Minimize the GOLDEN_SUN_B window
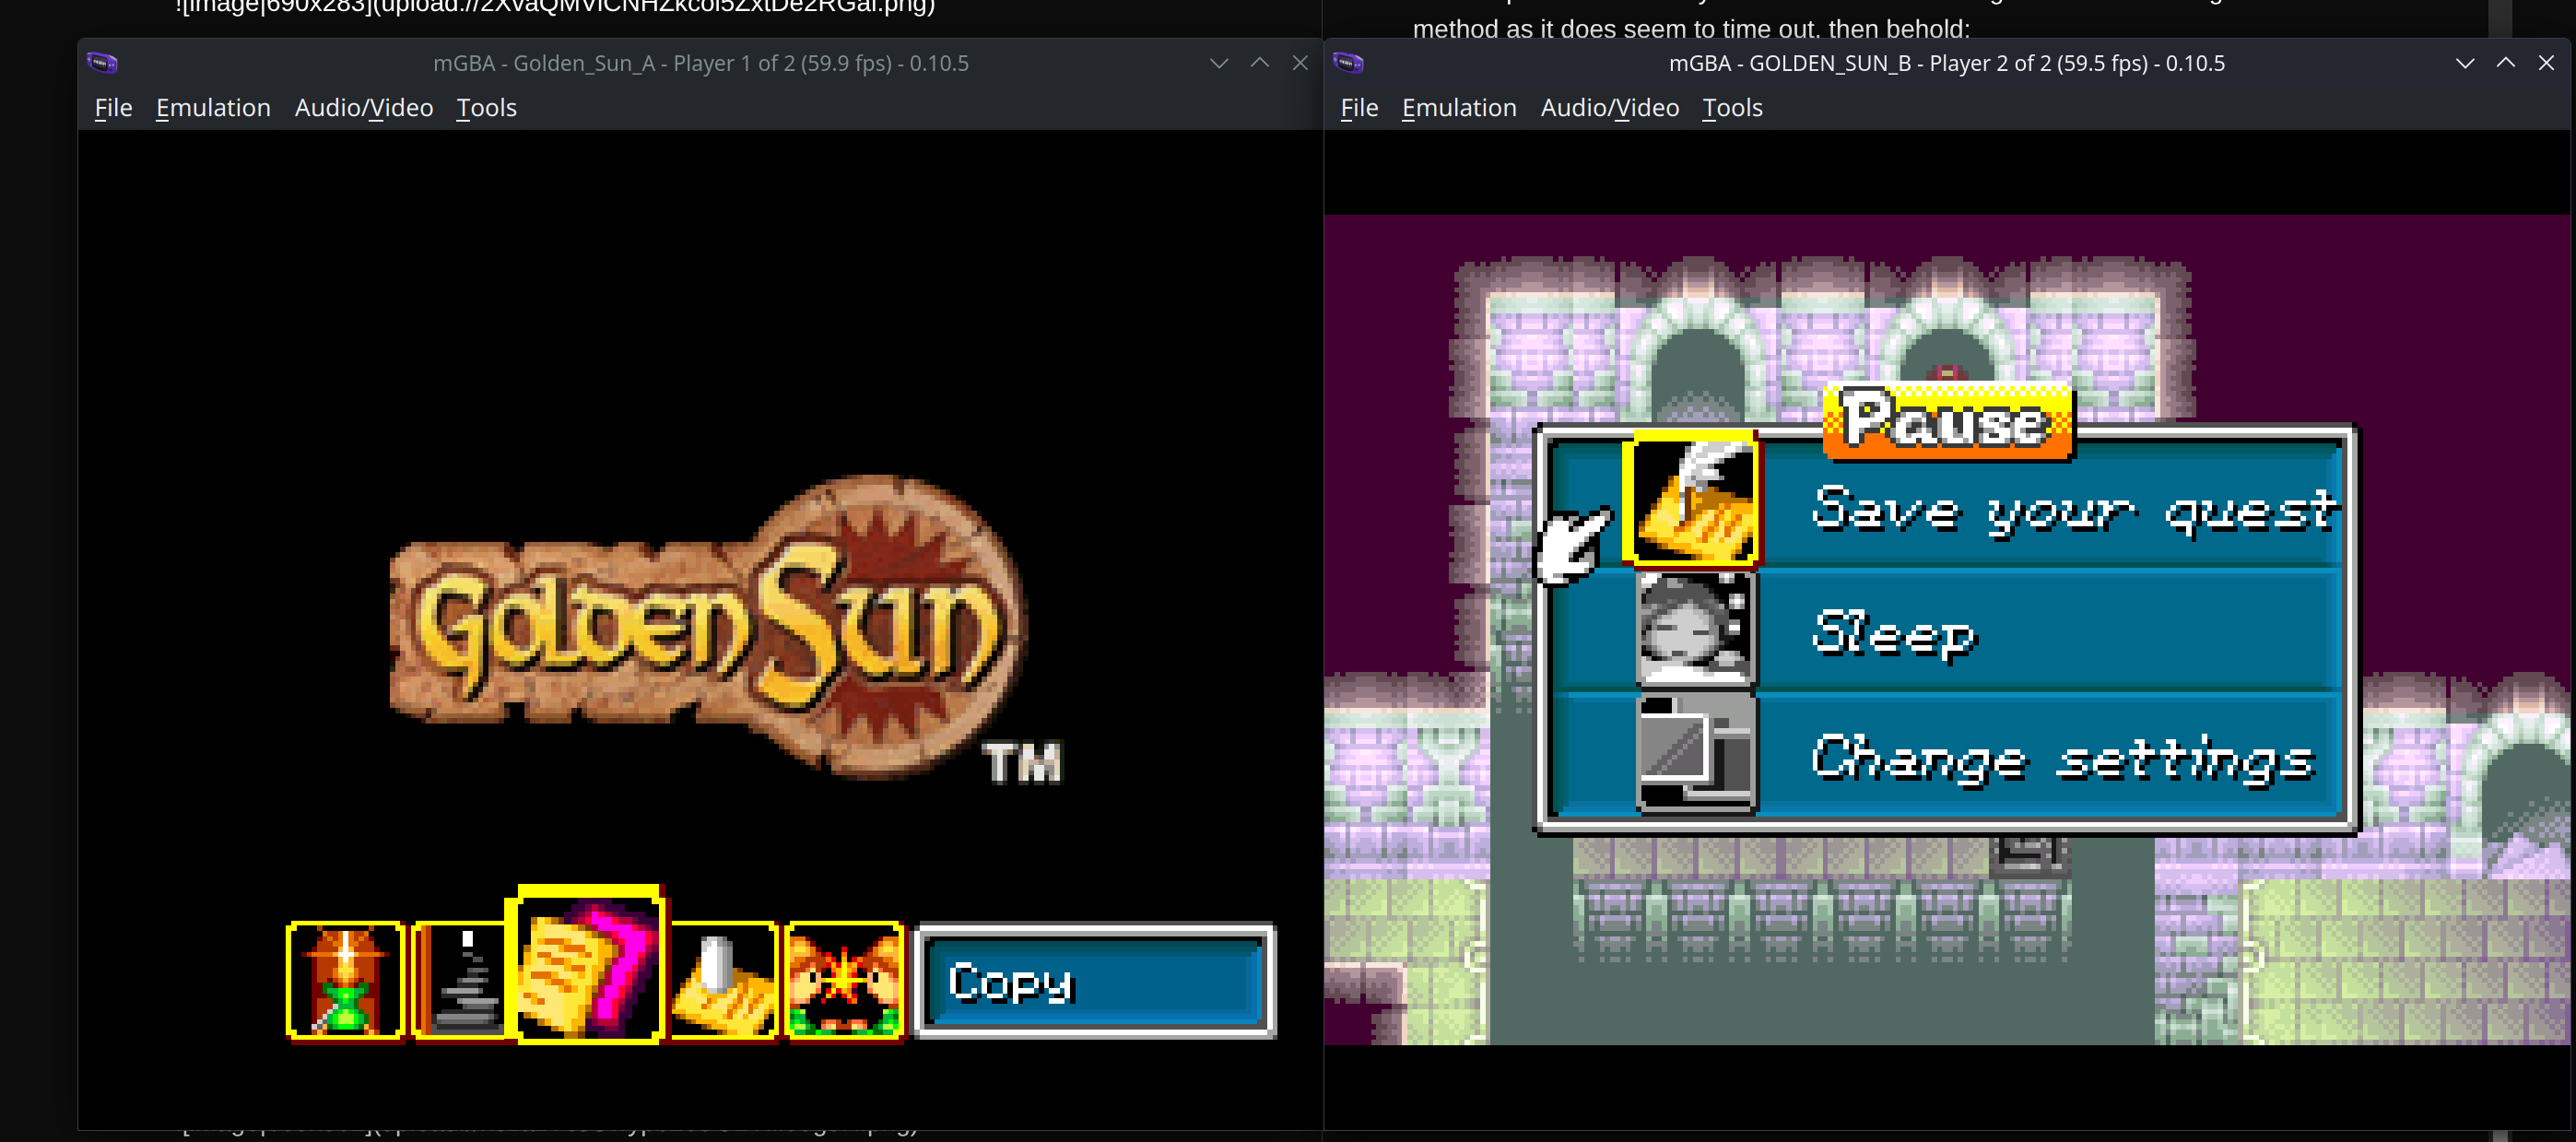The image size is (2576, 1142). tap(2464, 63)
